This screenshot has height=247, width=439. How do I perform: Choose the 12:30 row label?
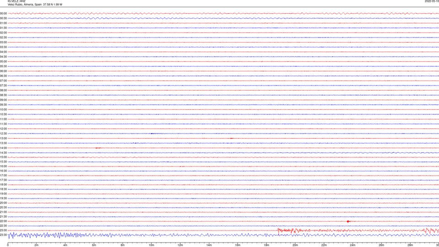pos(3,134)
